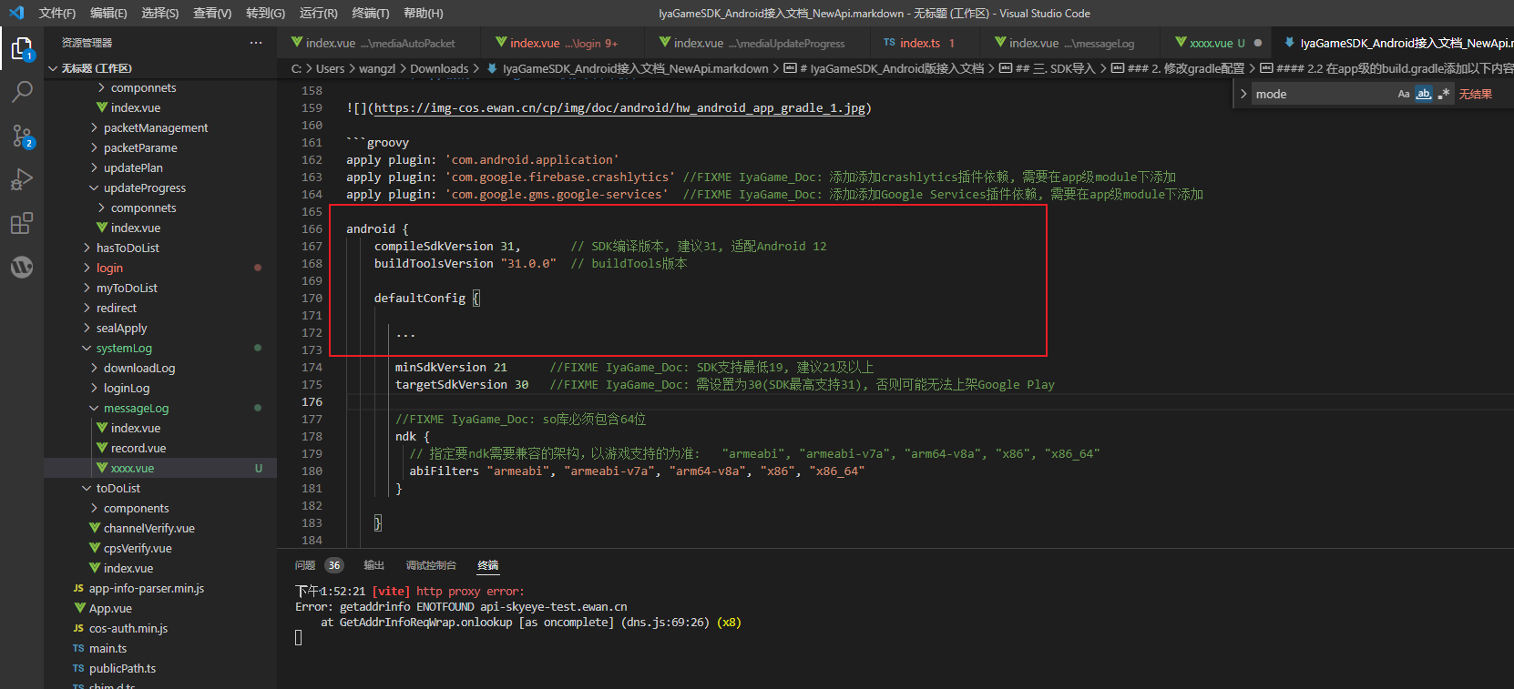Open Source Control view with badge 2
Image resolution: width=1514 pixels, height=689 pixels.
22,137
